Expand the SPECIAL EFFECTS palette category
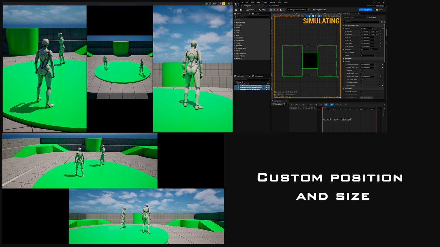440x247 pixels. (234, 48)
